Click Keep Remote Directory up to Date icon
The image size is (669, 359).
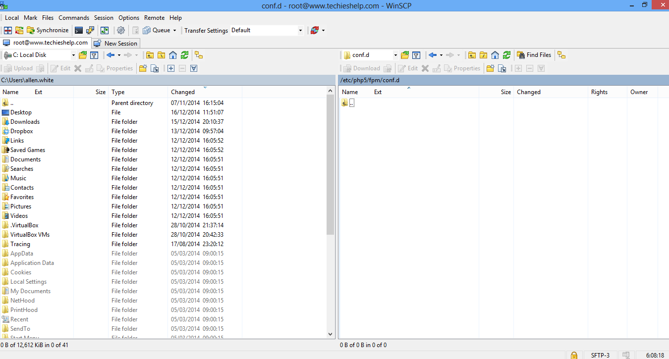click(105, 30)
